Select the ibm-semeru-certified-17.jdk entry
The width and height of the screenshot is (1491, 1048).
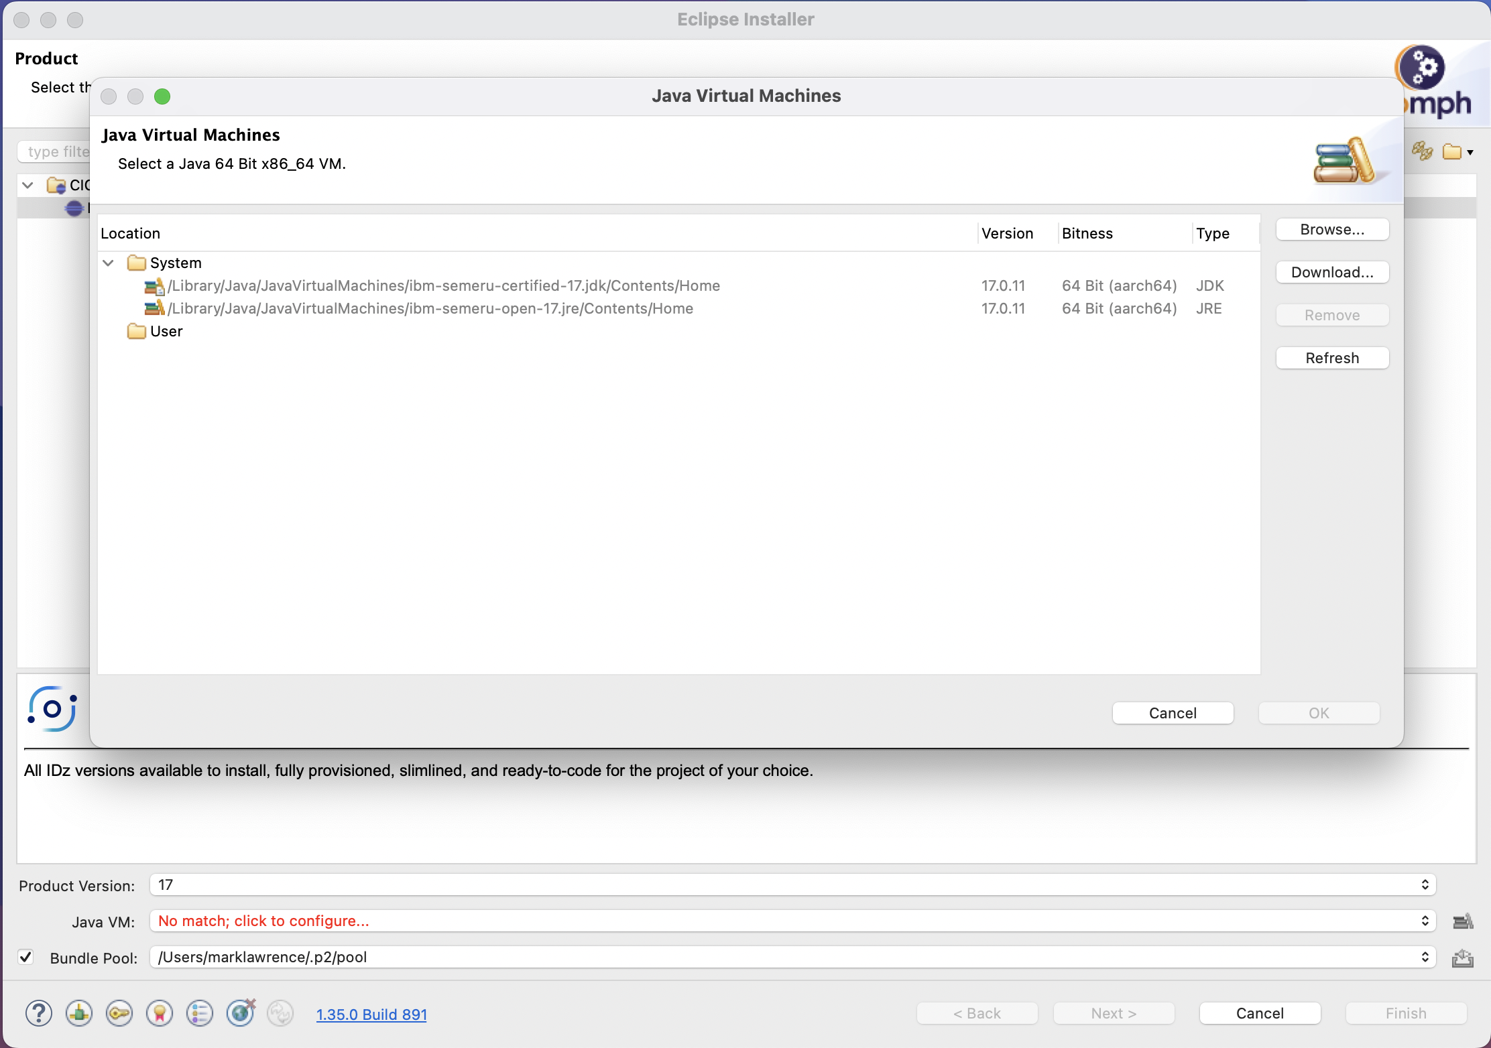point(443,285)
